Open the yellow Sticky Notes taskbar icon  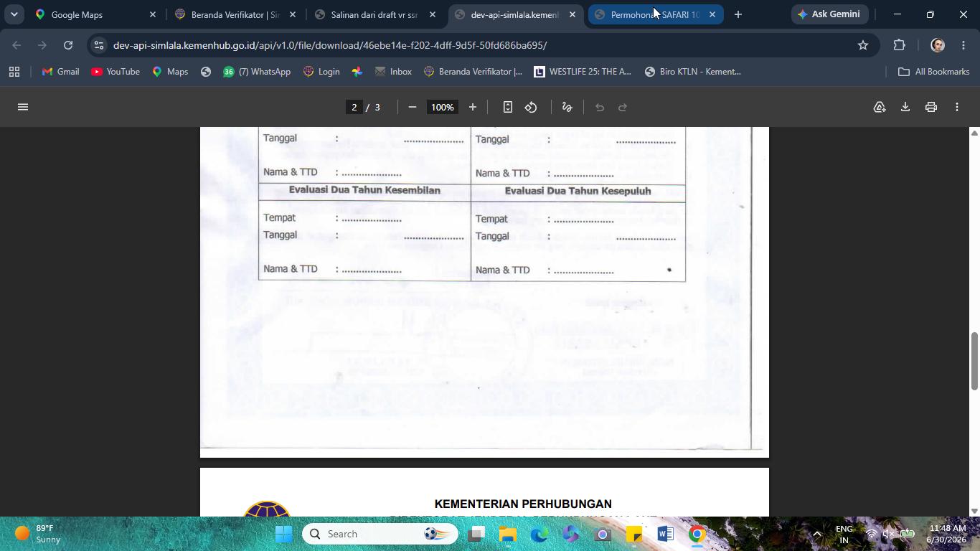tap(633, 534)
